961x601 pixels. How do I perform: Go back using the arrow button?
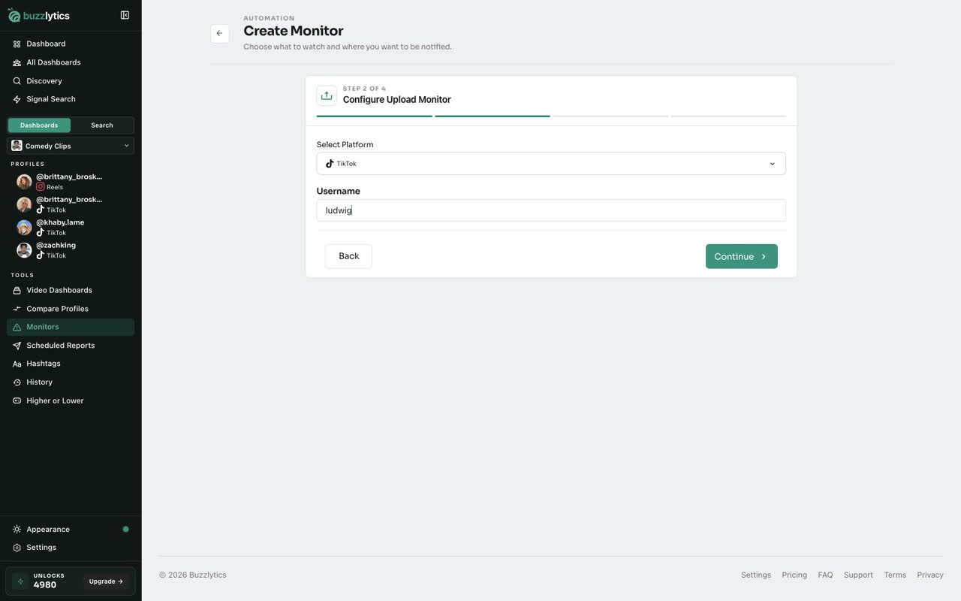tap(219, 33)
